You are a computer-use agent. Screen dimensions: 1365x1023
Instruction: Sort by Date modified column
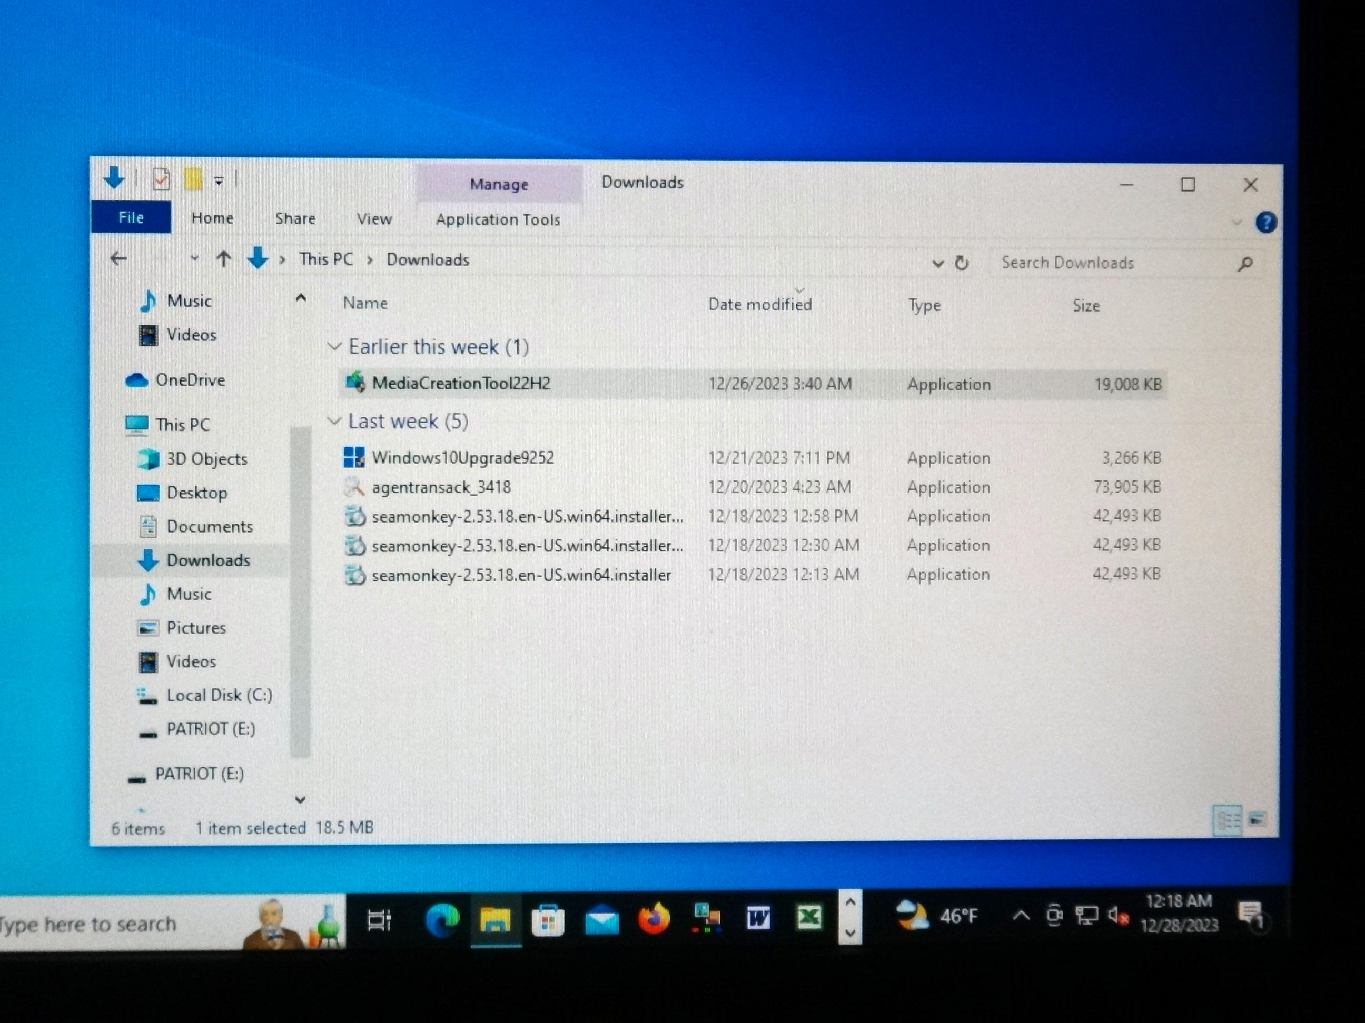pos(759,304)
